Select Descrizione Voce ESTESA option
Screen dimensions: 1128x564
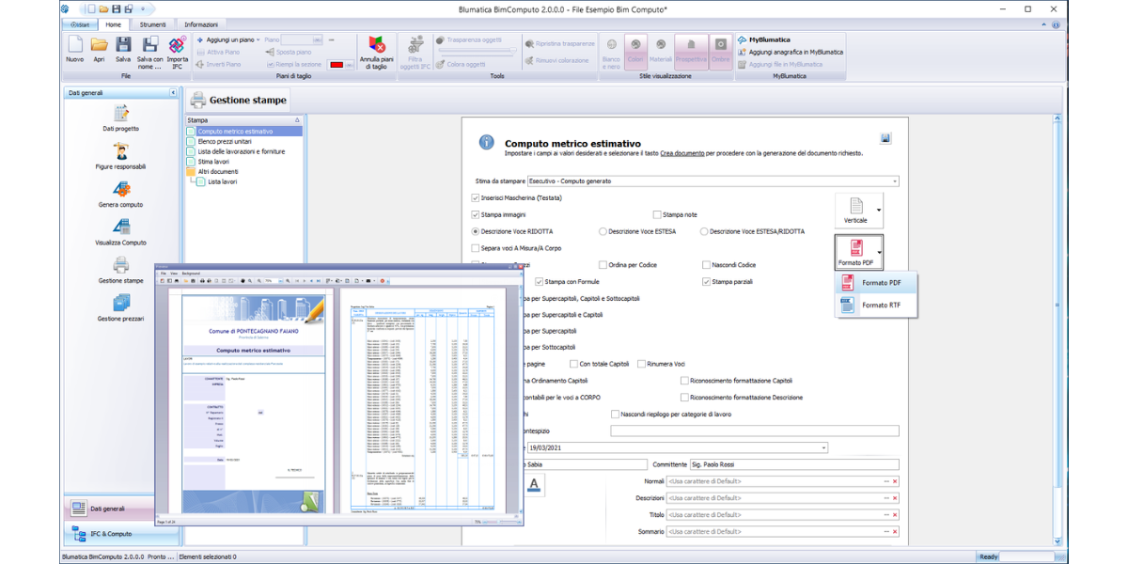tap(603, 231)
